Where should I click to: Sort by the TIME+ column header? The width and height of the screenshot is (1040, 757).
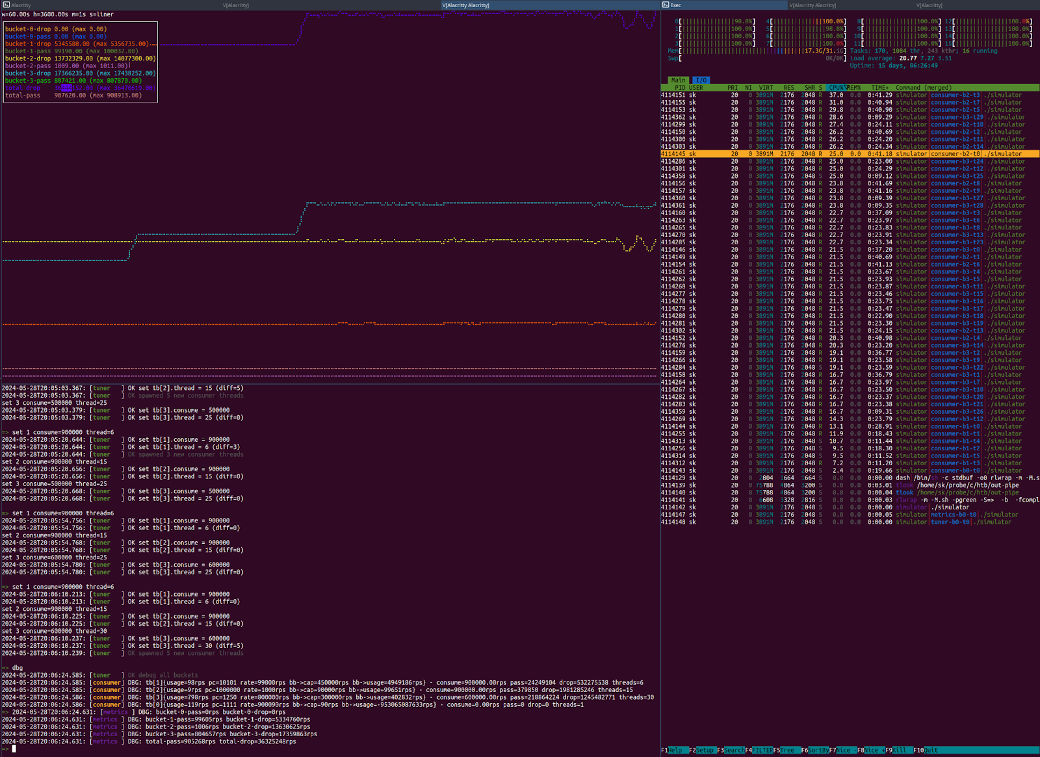tap(880, 88)
